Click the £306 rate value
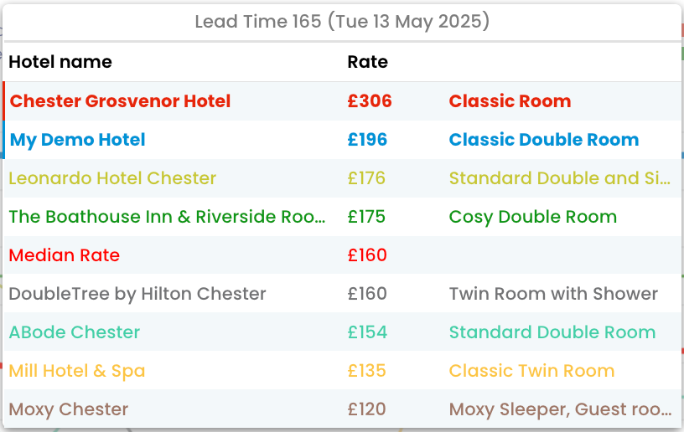 pyautogui.click(x=370, y=101)
